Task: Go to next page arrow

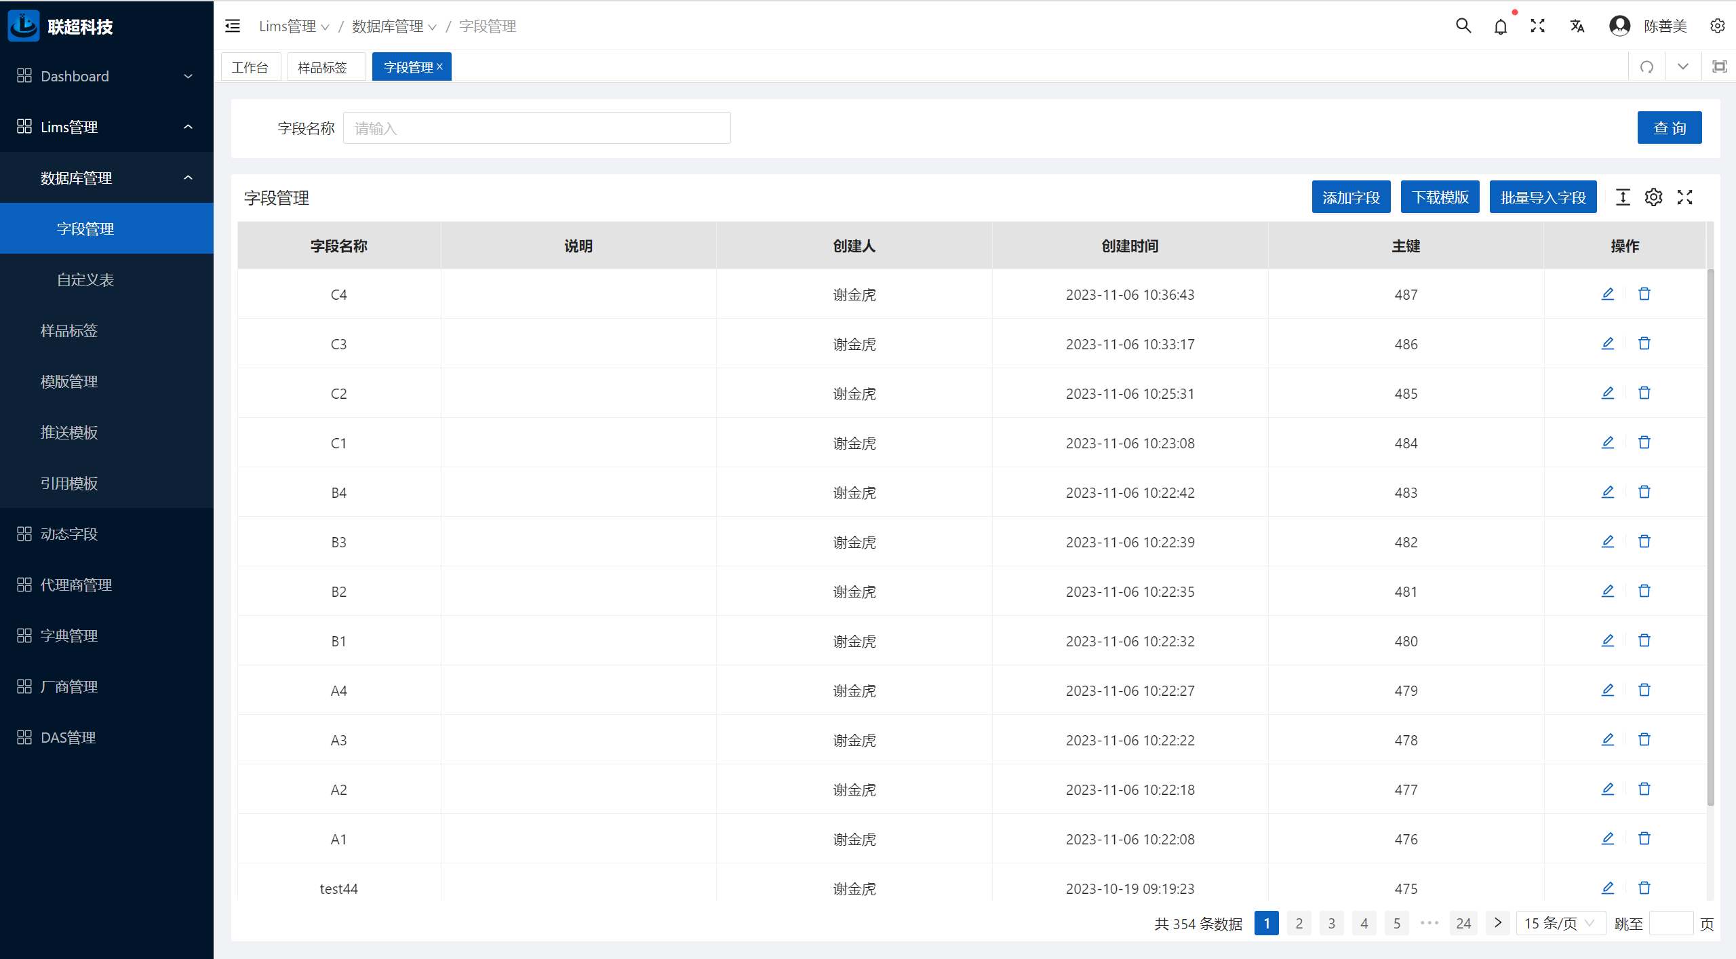Action: 1498,923
